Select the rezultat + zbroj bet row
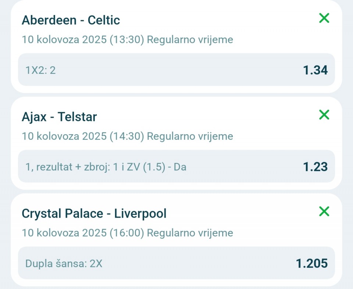 (176, 166)
